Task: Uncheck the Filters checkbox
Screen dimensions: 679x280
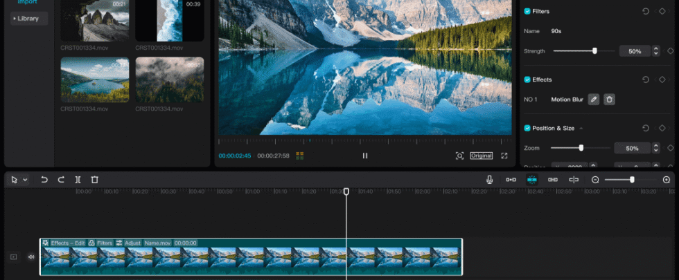Action: (x=527, y=12)
